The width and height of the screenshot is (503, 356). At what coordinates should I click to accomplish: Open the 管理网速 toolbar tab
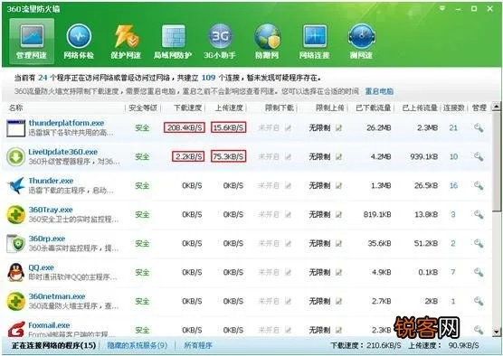coord(32,41)
